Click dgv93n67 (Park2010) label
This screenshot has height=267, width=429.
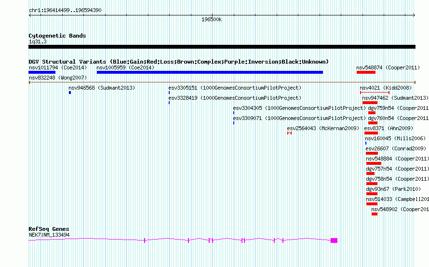tap(393, 189)
